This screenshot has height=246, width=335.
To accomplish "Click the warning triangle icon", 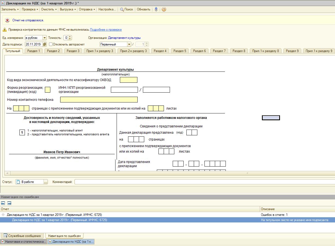I will point(5,30).
